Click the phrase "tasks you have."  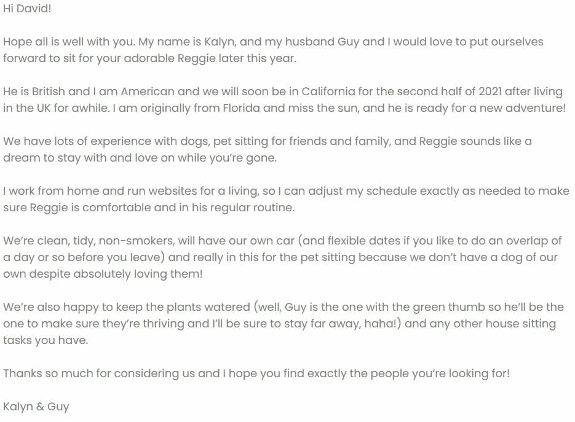coord(46,341)
